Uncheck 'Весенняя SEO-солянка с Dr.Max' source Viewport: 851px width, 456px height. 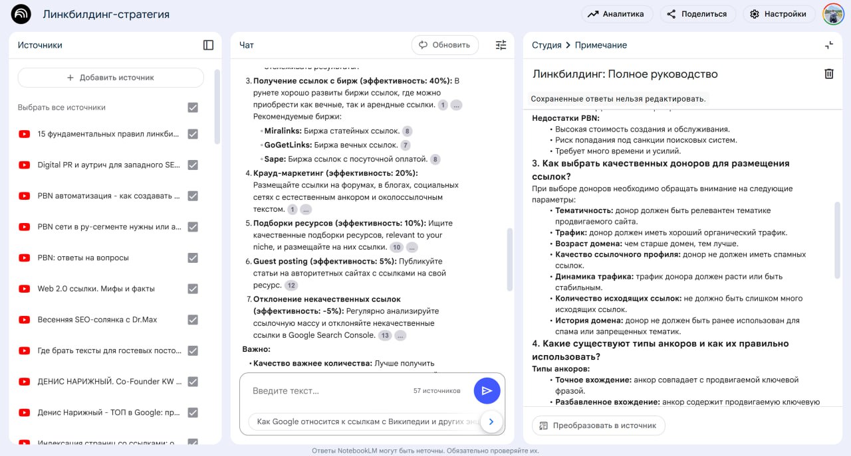193,319
